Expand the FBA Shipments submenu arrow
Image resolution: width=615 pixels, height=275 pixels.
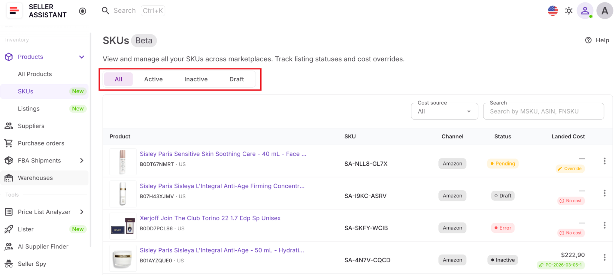tap(82, 161)
